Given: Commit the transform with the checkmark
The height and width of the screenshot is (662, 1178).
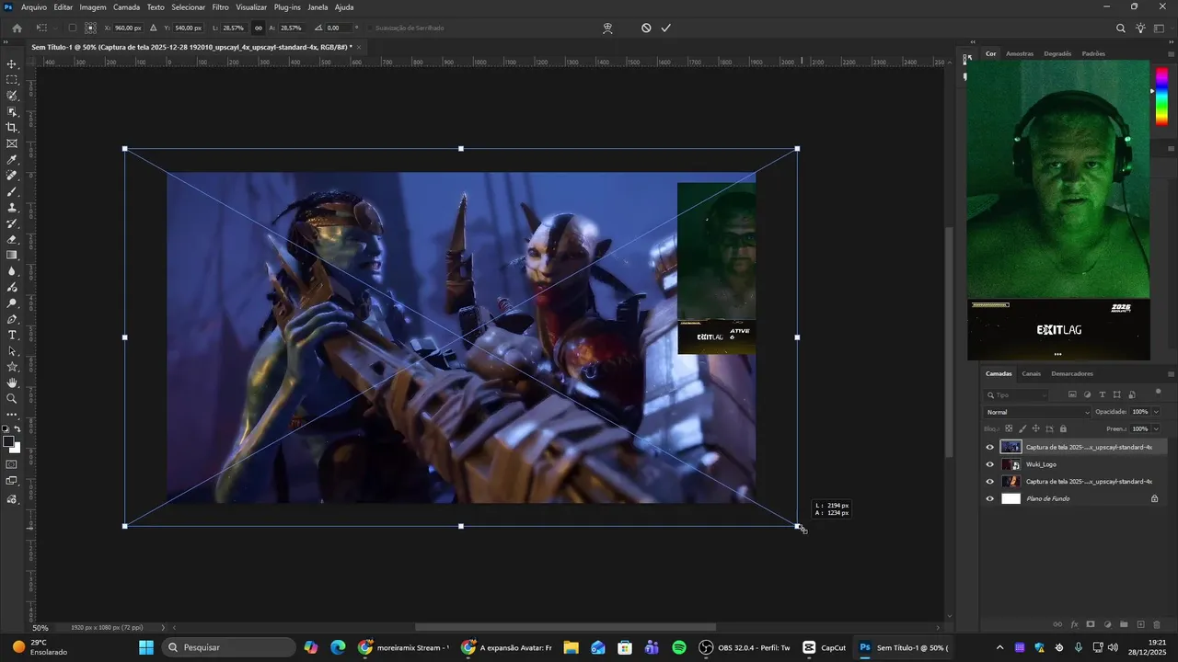Looking at the screenshot, I should (x=665, y=28).
